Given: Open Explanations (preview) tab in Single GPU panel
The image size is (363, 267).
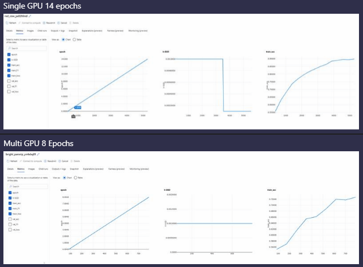Looking at the screenshot, I should coord(92,31).
